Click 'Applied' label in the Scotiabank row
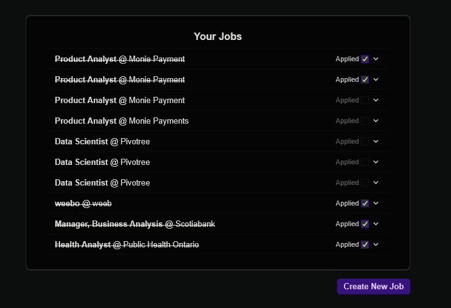The image size is (451, 308). coord(347,224)
